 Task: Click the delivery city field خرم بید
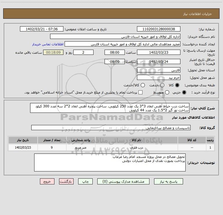pyautogui.click(x=159, y=78)
